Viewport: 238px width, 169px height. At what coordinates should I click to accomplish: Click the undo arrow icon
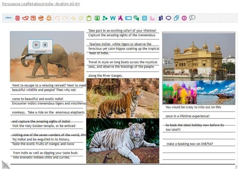click(x=57, y=18)
